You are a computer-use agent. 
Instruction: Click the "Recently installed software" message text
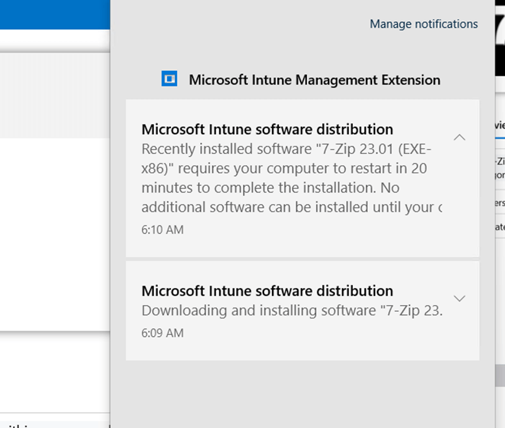pyautogui.click(x=291, y=178)
